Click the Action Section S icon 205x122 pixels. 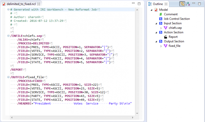click(x=161, y=32)
